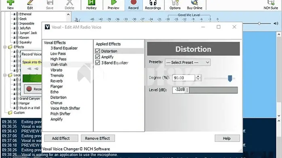Click the New voice toolbar icon
Image resolution: width=282 pixels, height=158 pixels.
coord(11,5)
